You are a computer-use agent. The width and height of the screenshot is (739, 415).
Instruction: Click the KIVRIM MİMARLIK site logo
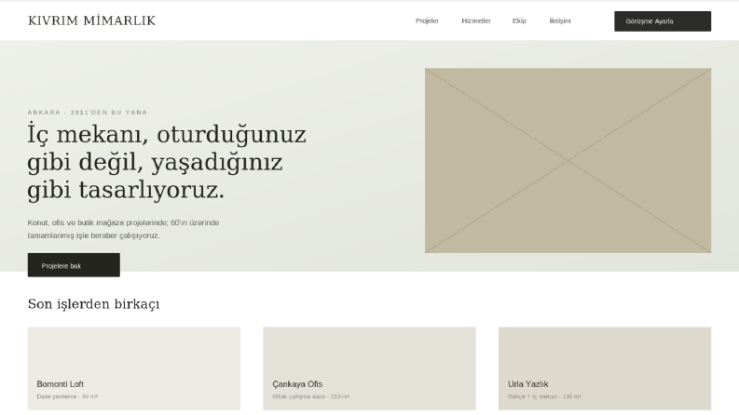tap(91, 20)
